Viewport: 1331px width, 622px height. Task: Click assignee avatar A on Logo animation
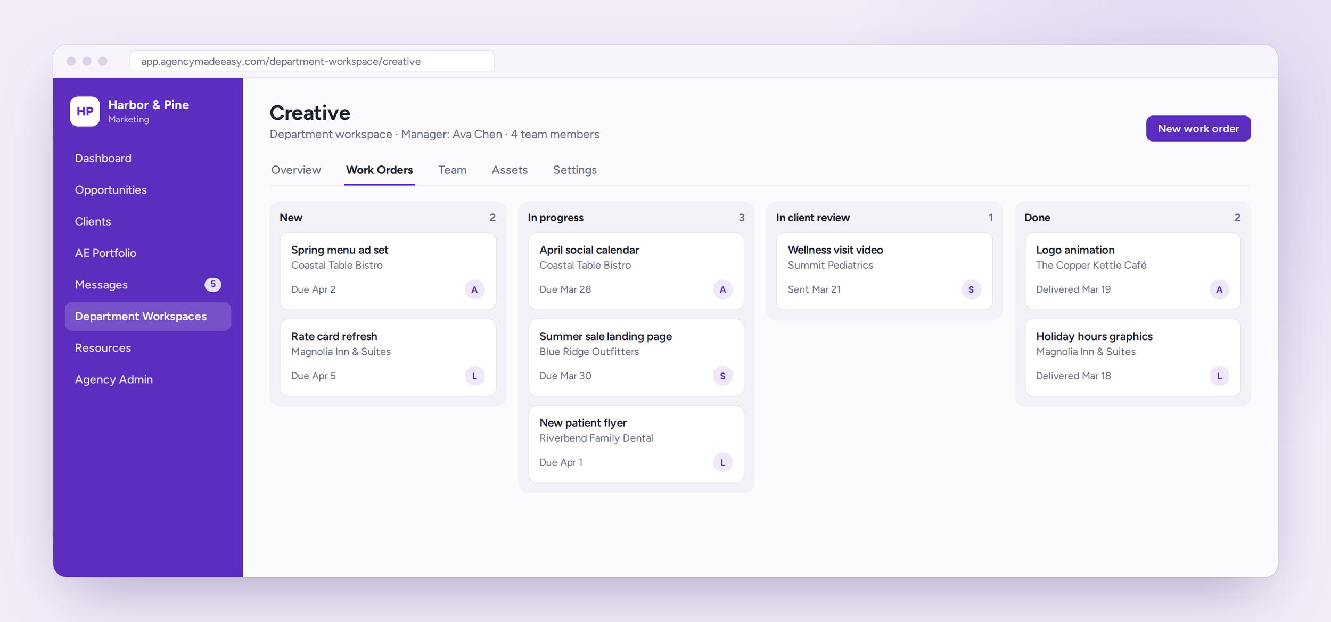1219,289
